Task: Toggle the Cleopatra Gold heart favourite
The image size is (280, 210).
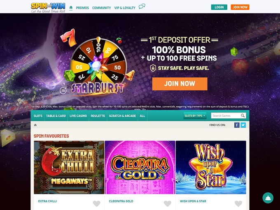Action: point(168,203)
